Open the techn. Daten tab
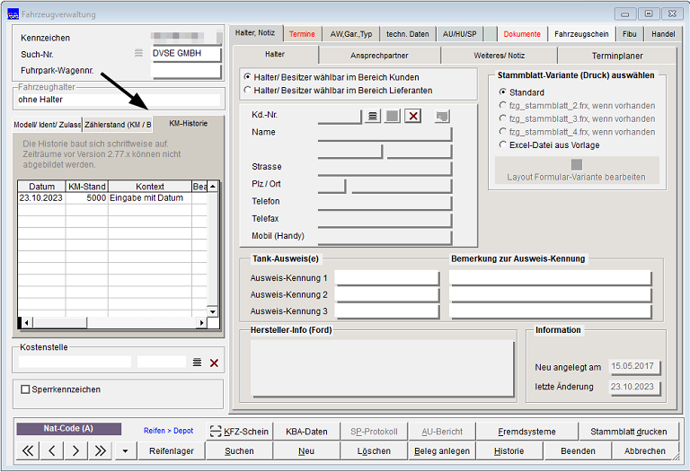Screen dimensions: 690x472 pyautogui.click(x=408, y=34)
